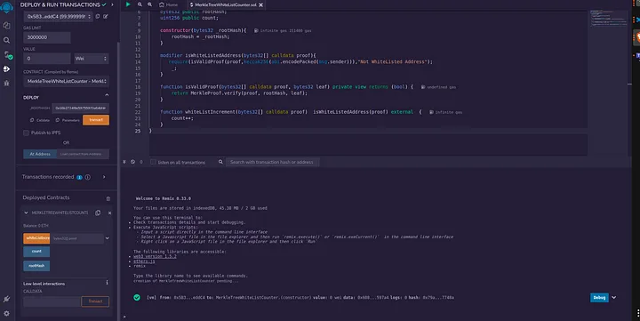Click the terminal collapse double-arrow icon
Screen dimensions: 640x321
pyautogui.click(x=124, y=162)
